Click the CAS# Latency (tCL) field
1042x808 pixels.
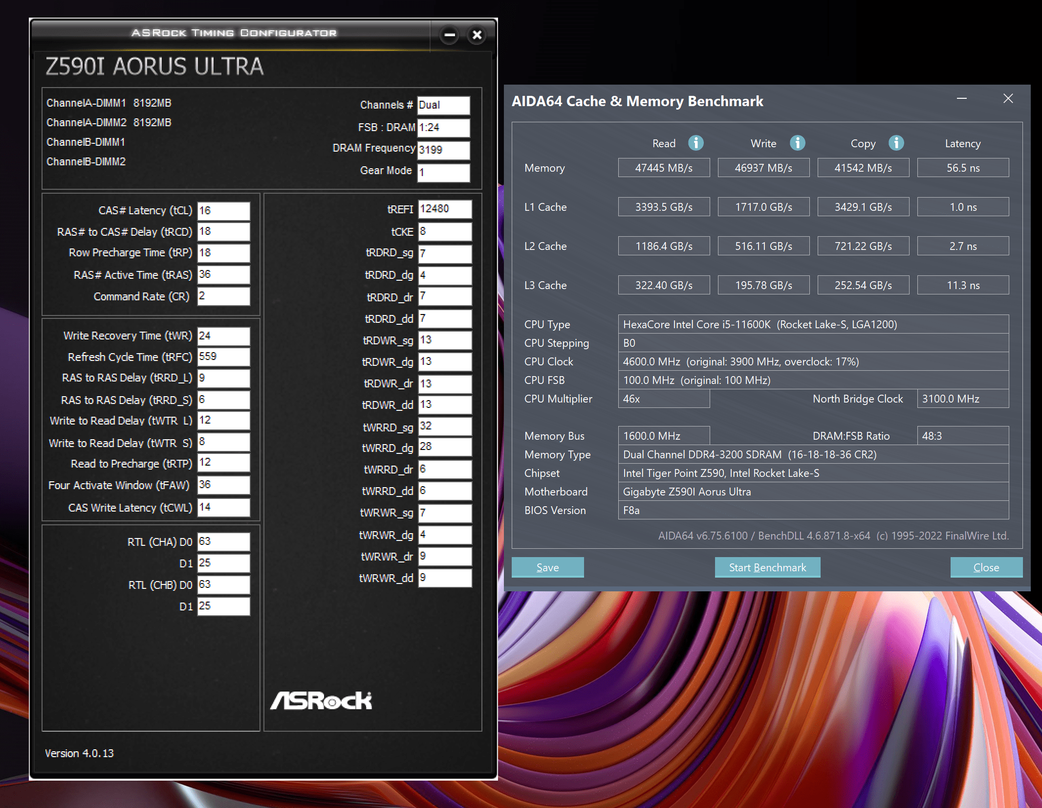click(223, 211)
